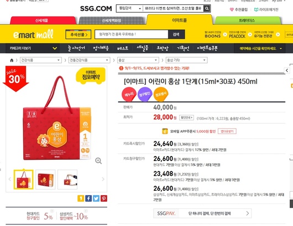293x226 pixels.
Task: Open the 베스트 menu item
Action: coord(123,49)
